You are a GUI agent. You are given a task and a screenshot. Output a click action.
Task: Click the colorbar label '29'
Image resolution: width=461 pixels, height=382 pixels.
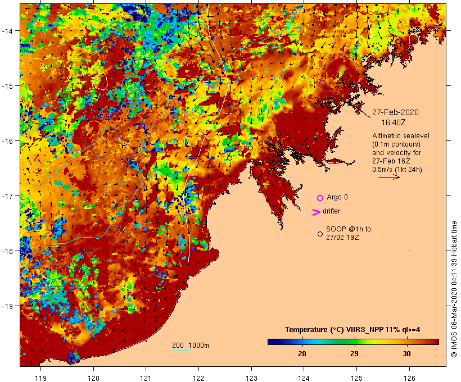[354, 354]
